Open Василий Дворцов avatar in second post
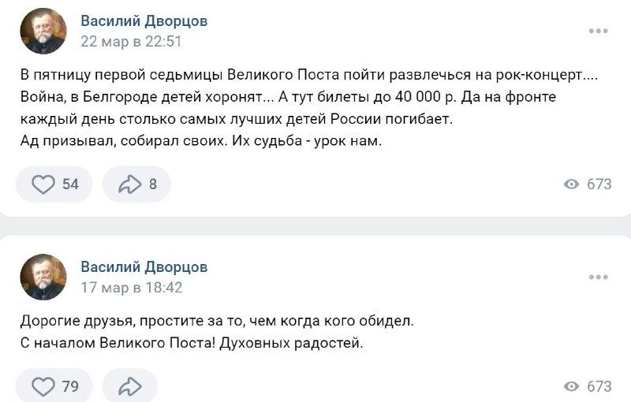This screenshot has height=402, width=631. (x=43, y=277)
